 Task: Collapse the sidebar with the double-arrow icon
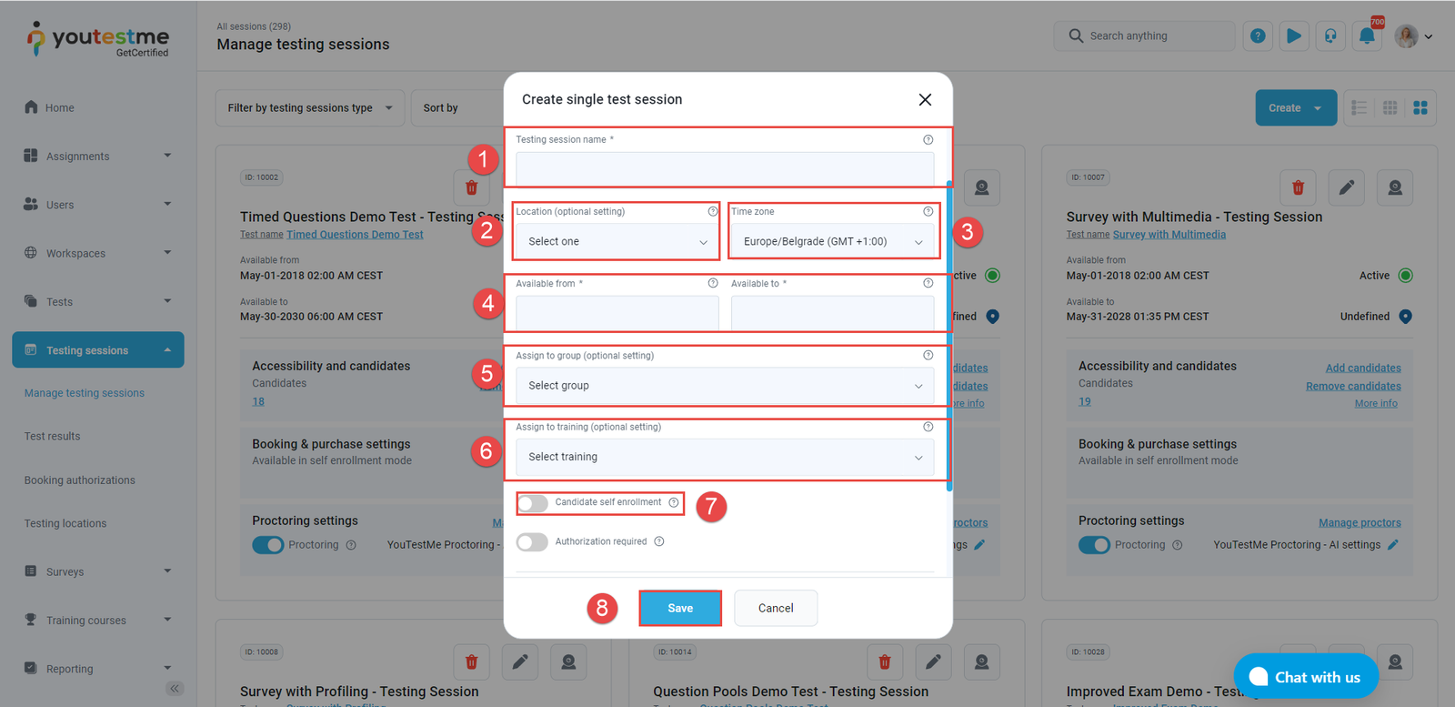(175, 689)
